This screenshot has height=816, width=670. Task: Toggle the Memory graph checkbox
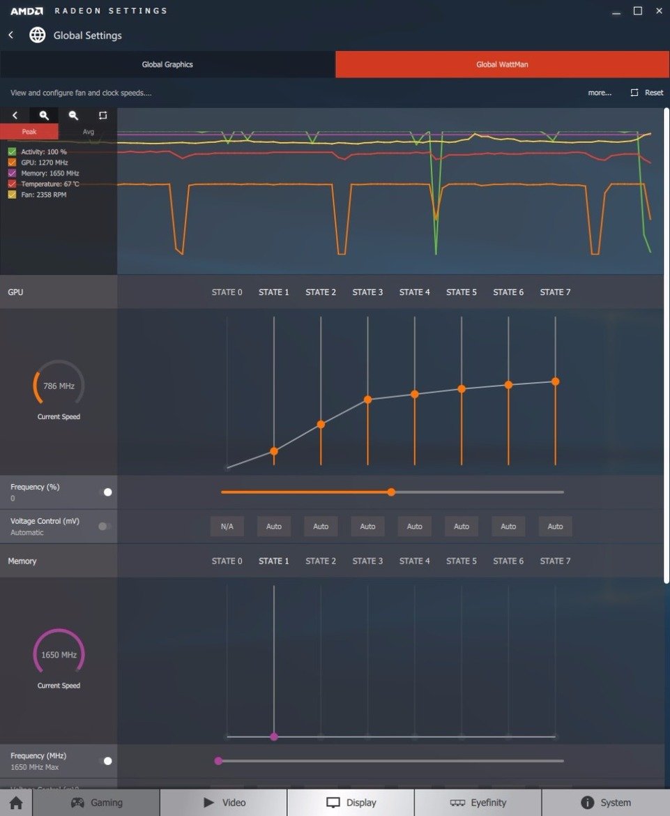point(12,173)
